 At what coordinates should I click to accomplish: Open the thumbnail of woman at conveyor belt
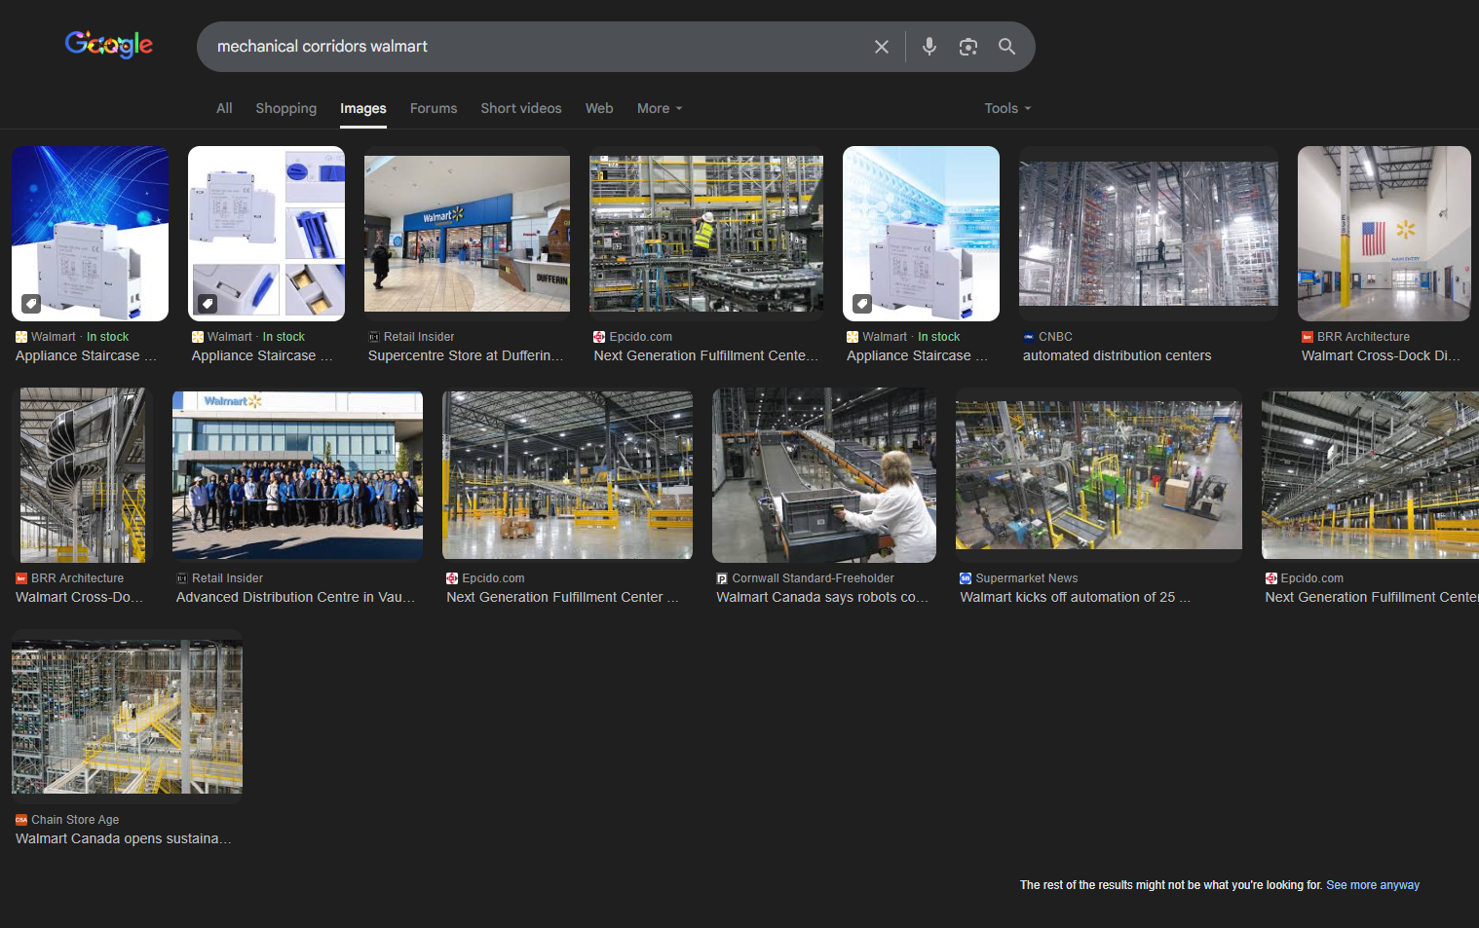pyautogui.click(x=824, y=475)
